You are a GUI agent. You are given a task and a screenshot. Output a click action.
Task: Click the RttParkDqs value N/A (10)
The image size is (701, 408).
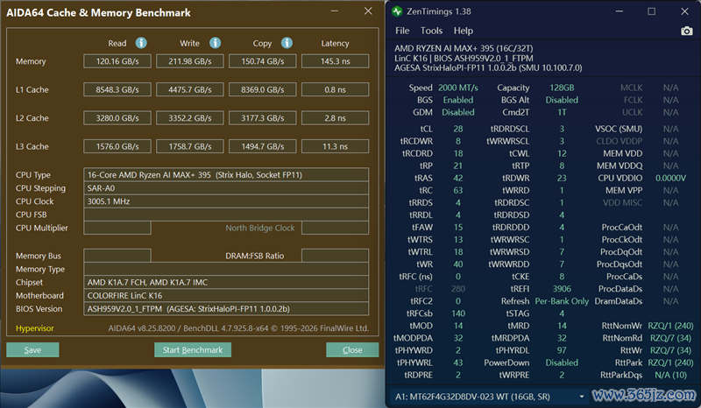point(670,375)
